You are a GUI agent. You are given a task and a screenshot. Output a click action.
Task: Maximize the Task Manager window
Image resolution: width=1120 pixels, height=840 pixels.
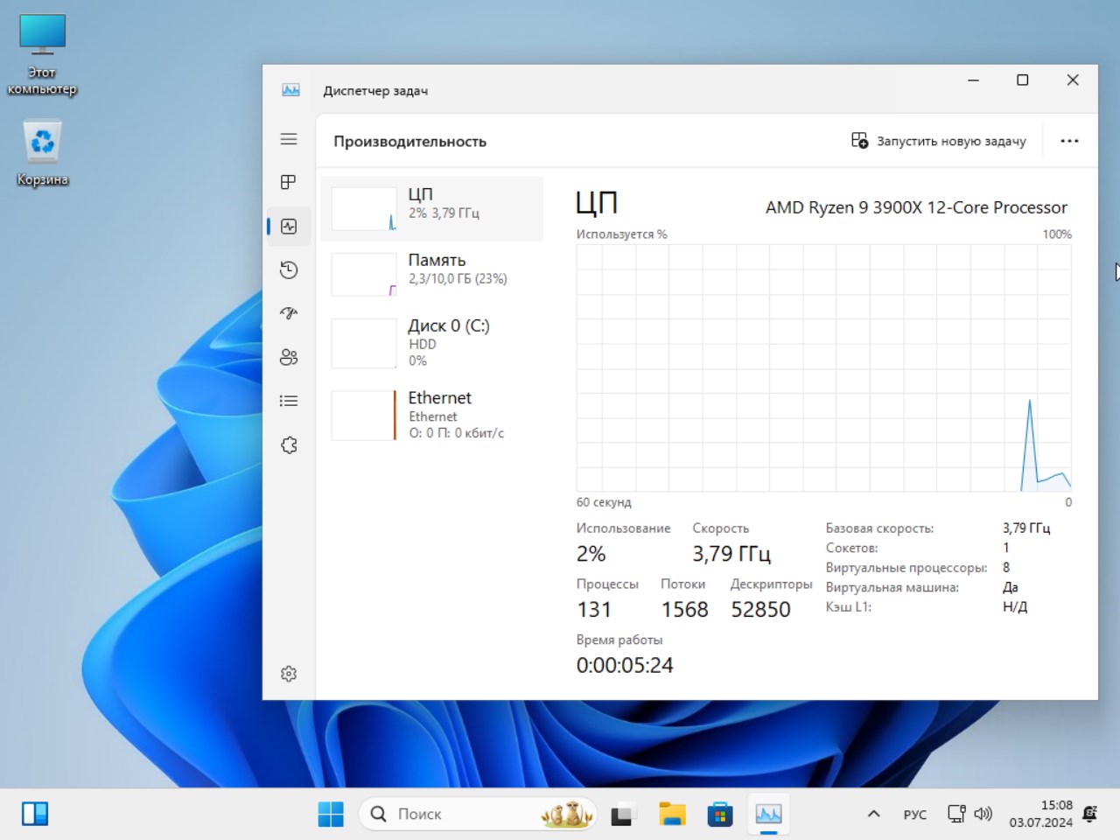pos(1022,80)
